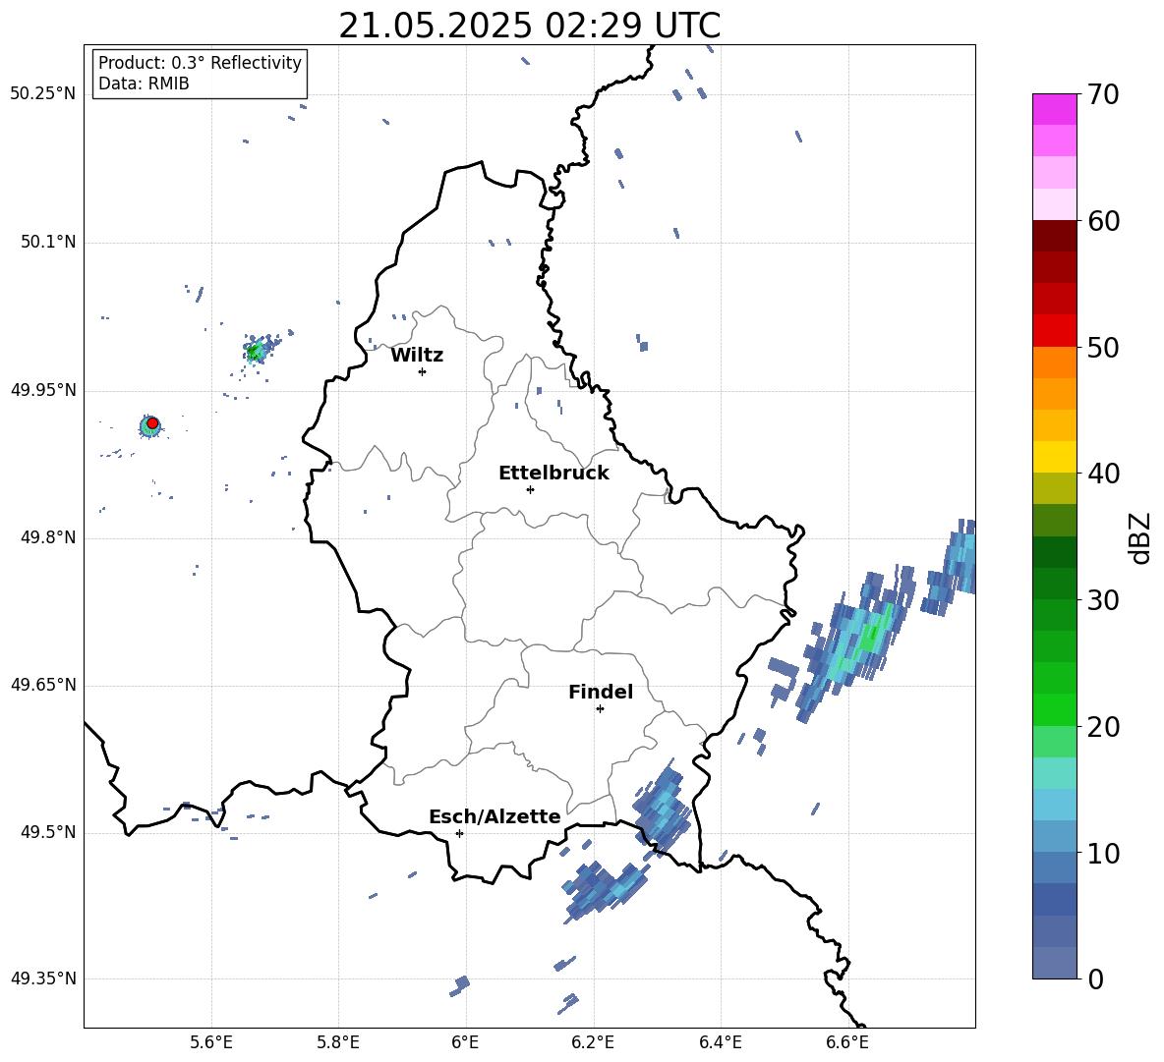Click the dBZ colorbar axis label
Screen dimensions: 1164x1062
(x=1139, y=537)
